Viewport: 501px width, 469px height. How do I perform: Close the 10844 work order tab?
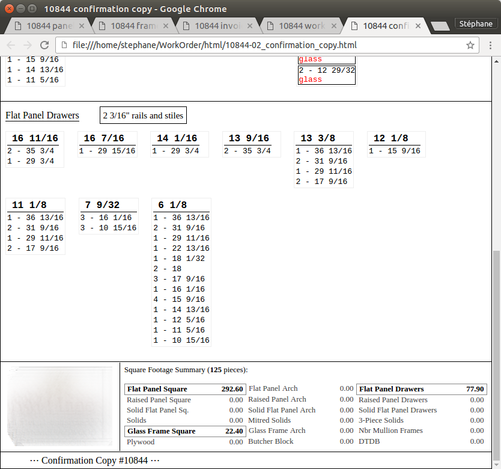(334, 26)
